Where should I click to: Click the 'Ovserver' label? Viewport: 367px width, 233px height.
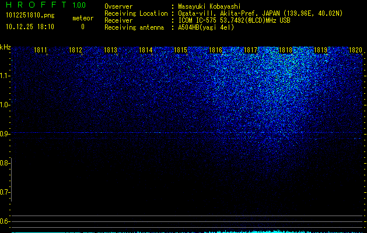[x=118, y=6]
